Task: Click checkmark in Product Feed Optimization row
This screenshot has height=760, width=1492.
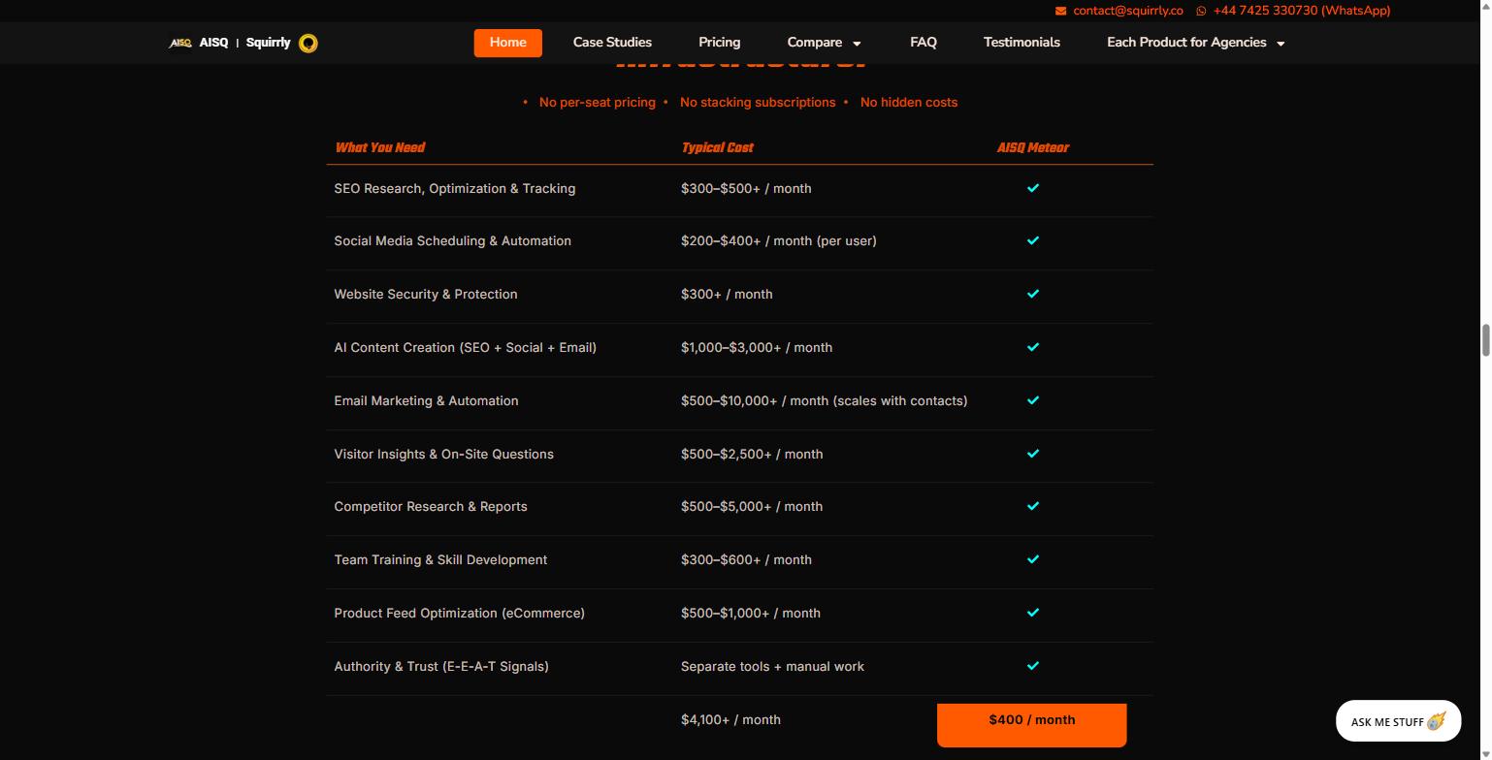Action: pyautogui.click(x=1033, y=613)
